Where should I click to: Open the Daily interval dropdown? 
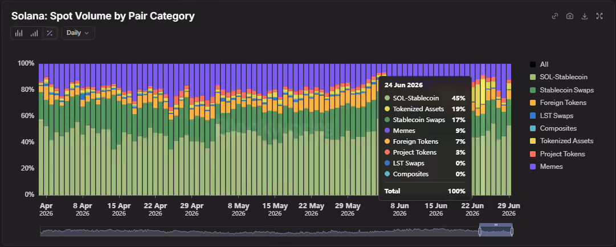point(78,33)
